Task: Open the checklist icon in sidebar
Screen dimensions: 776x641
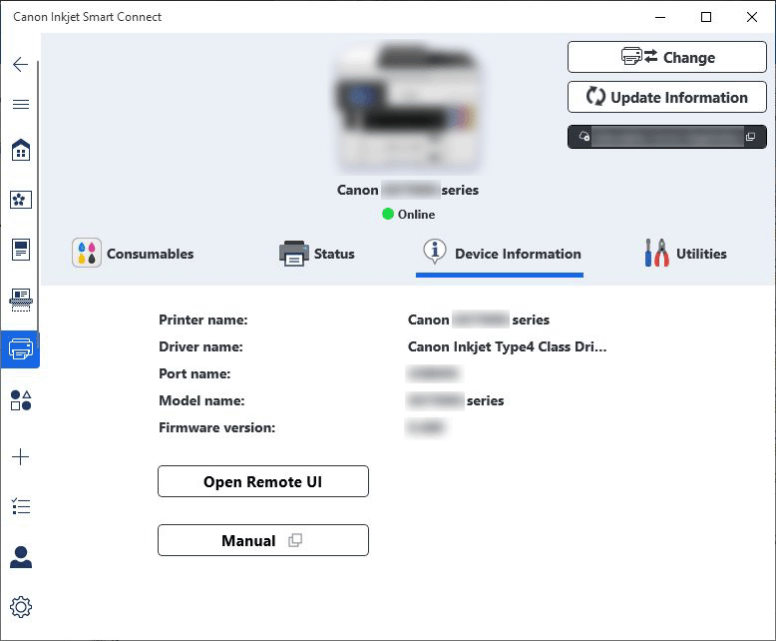Action: (x=20, y=507)
